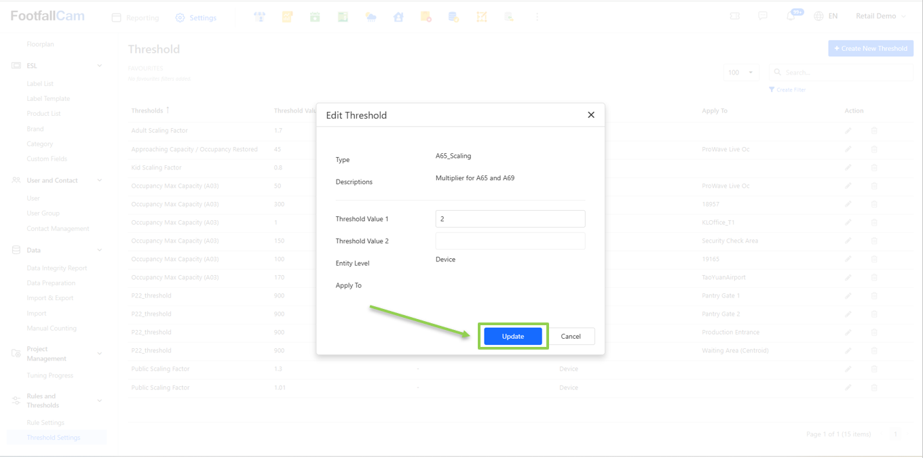The height and width of the screenshot is (458, 923).
Task: Open the retail store icon in top toolbar
Action: pos(259,17)
